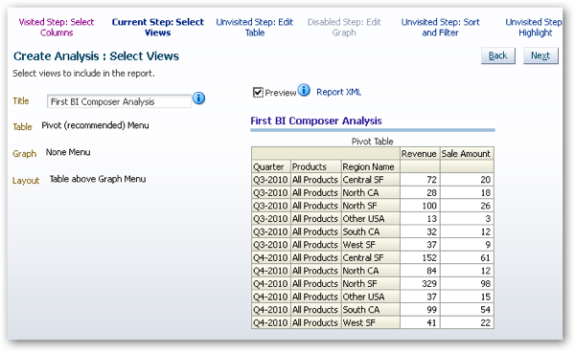Click the Revenue column header
Viewport: 575px width, 352px height.
(x=420, y=154)
